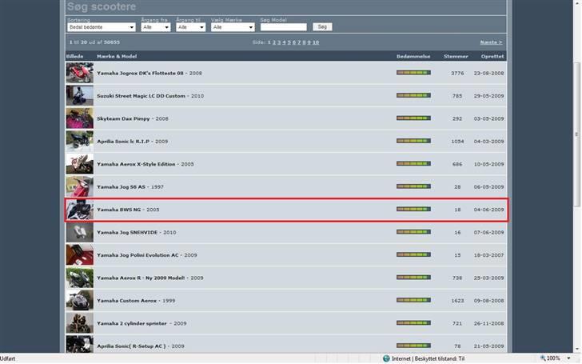Open Skyteam Dax Pimpy picture thumbnail
The width and height of the screenshot is (582, 364).
click(x=79, y=118)
